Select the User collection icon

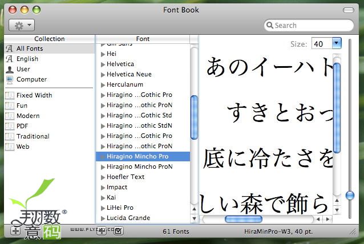[10, 69]
